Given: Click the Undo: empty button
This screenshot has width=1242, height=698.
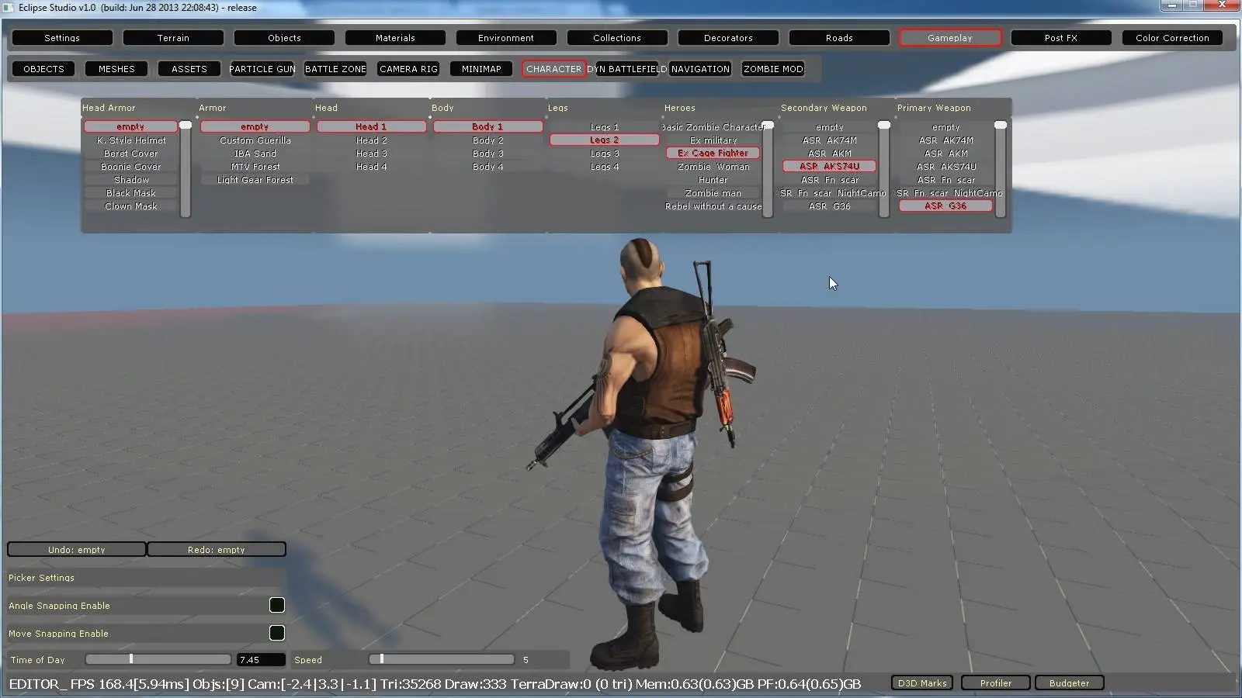Looking at the screenshot, I should pyautogui.click(x=76, y=550).
